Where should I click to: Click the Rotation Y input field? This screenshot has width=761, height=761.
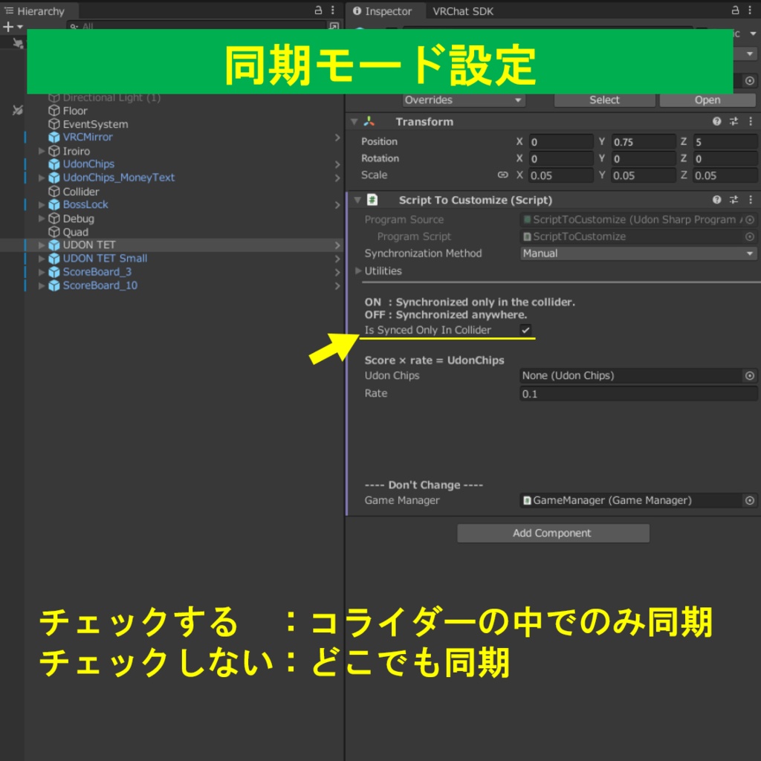tap(643, 159)
